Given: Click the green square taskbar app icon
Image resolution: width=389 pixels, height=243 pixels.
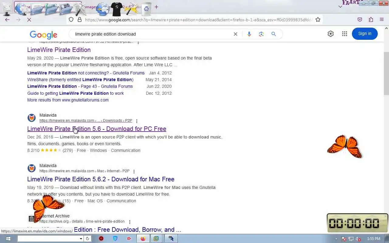Looking at the screenshot, I should (x=156, y=238).
